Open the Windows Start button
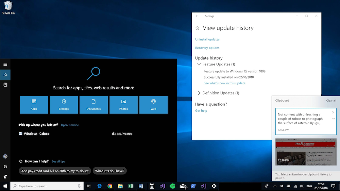The image size is (340, 191). 5,186
